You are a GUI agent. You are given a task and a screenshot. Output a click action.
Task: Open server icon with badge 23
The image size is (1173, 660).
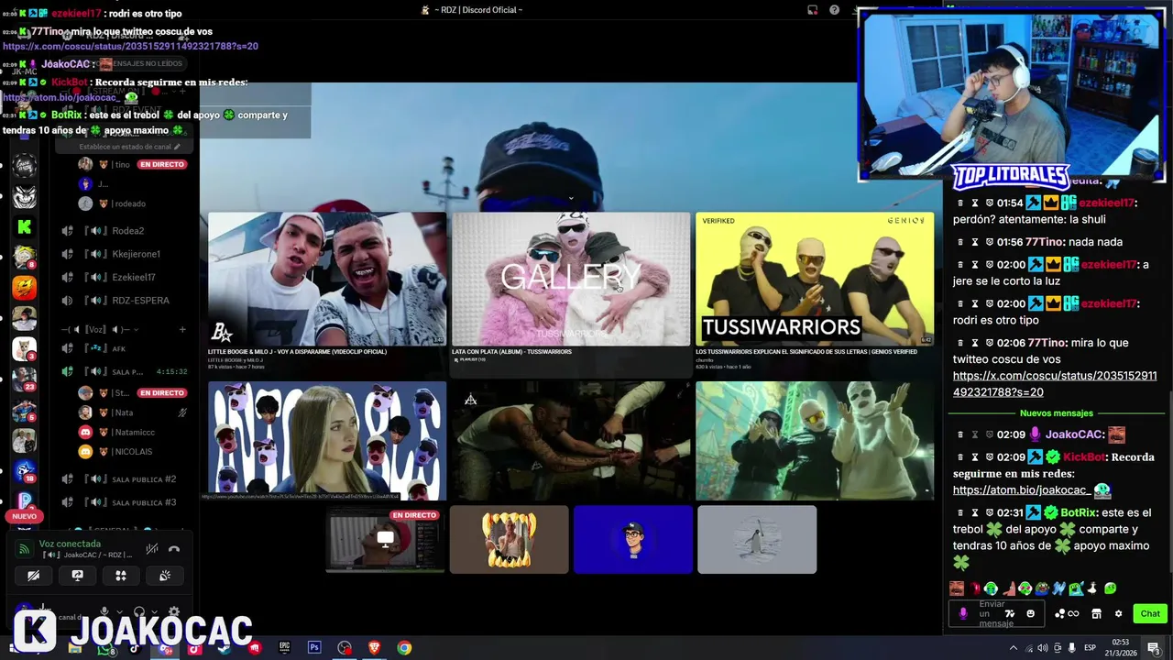tap(24, 379)
